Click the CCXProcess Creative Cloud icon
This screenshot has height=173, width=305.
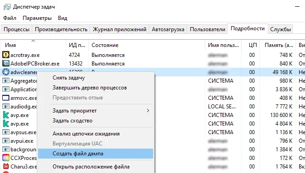6,158
